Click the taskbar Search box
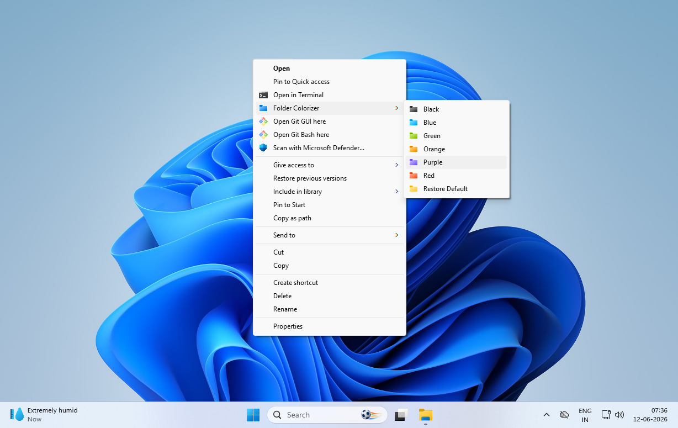This screenshot has width=678, height=428. pos(327,415)
